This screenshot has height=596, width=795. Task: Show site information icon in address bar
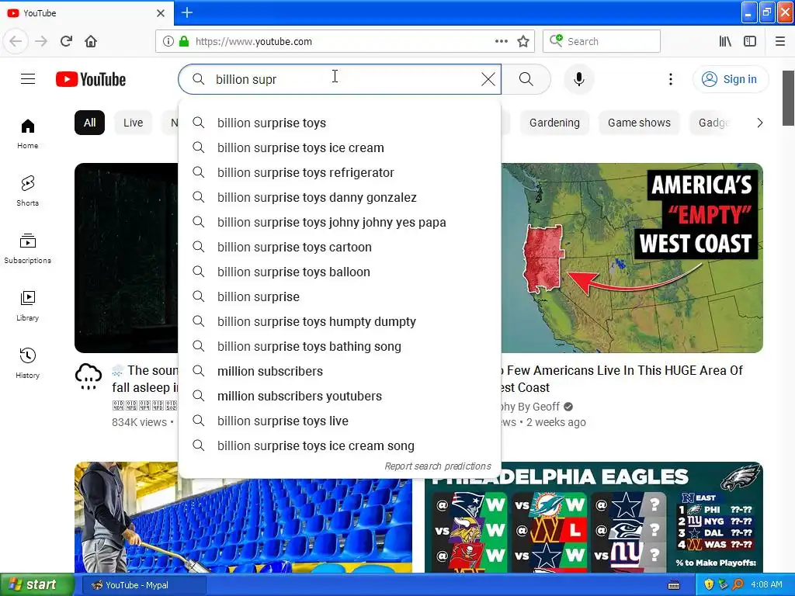(168, 41)
